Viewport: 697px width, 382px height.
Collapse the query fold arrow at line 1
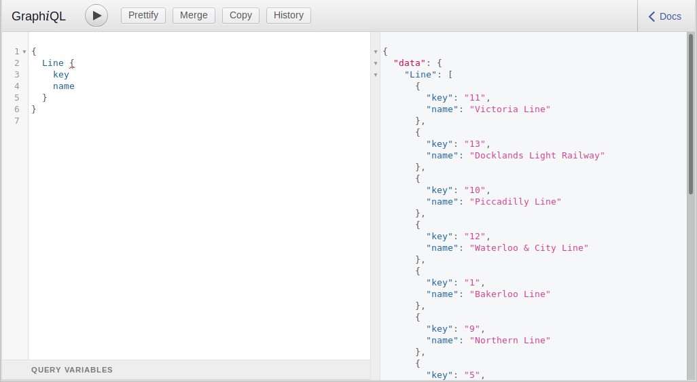point(24,52)
